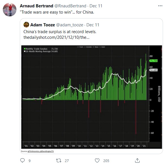Open the Arnaud Bertrand display name

[x=37, y=6]
